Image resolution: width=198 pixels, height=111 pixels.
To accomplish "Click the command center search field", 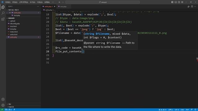I will (x=103, y=2).
